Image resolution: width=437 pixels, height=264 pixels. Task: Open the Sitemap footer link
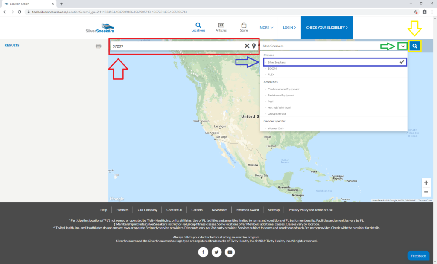[274, 210]
